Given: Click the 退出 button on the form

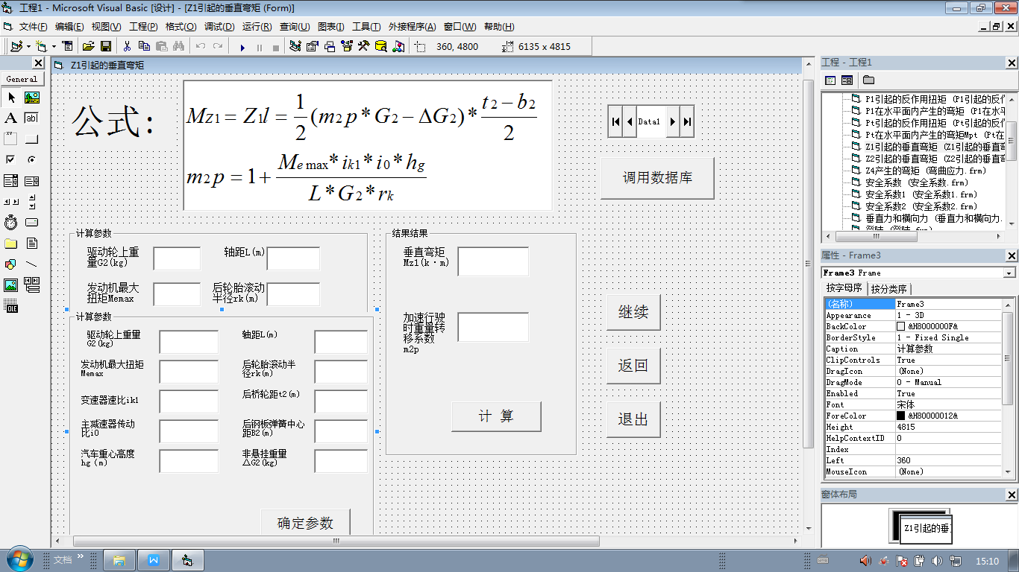Looking at the screenshot, I should click(x=633, y=419).
